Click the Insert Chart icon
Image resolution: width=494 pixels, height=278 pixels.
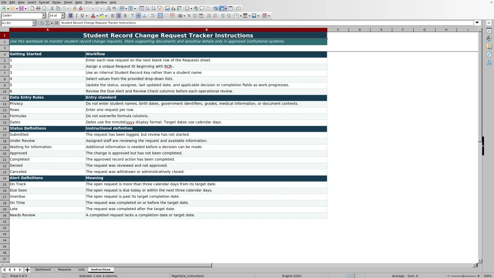click(x=173, y=8)
